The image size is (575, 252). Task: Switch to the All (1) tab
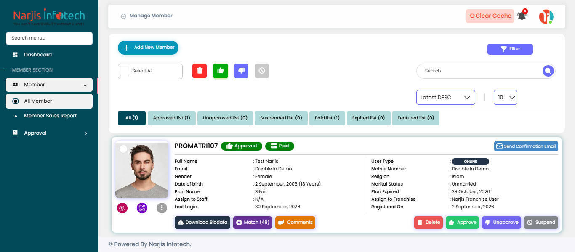click(132, 118)
